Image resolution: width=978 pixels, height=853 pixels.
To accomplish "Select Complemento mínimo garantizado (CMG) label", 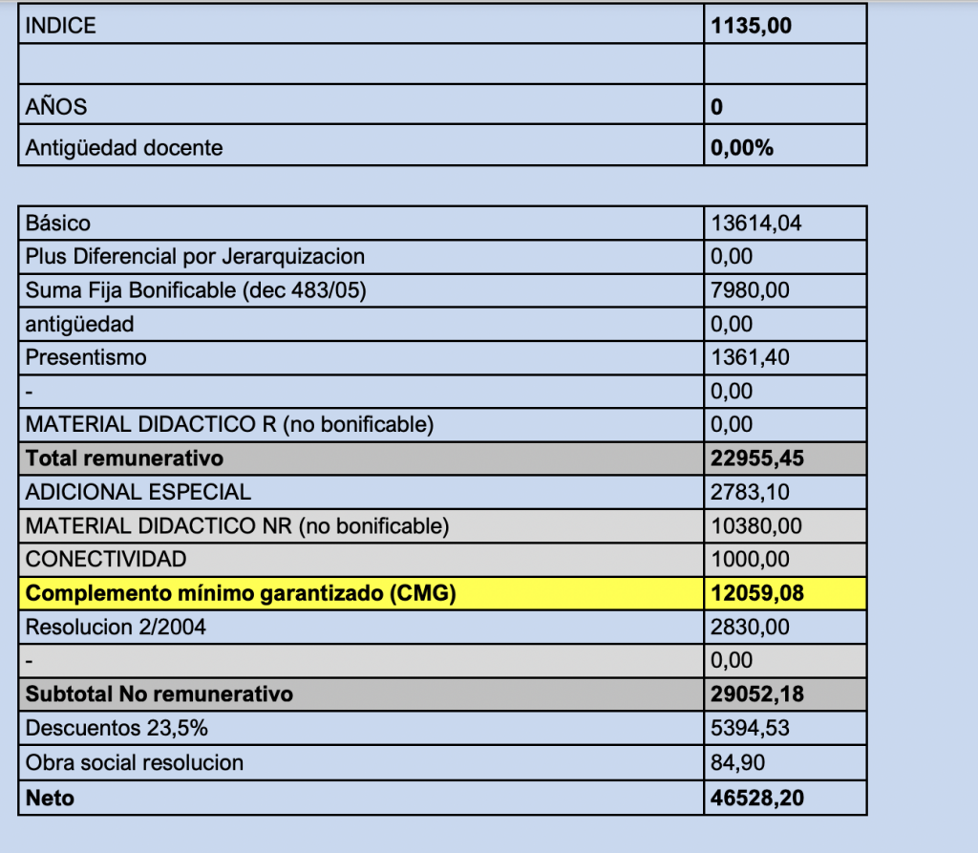I will point(241,593).
